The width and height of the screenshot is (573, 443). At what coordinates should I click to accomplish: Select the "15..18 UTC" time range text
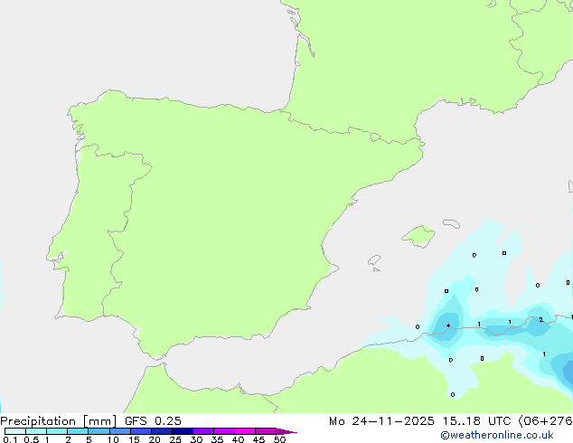pos(476,421)
